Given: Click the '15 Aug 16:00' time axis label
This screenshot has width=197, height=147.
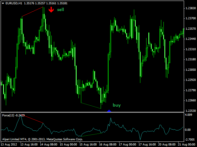Looking at the screenshot, I should coord(88,145).
